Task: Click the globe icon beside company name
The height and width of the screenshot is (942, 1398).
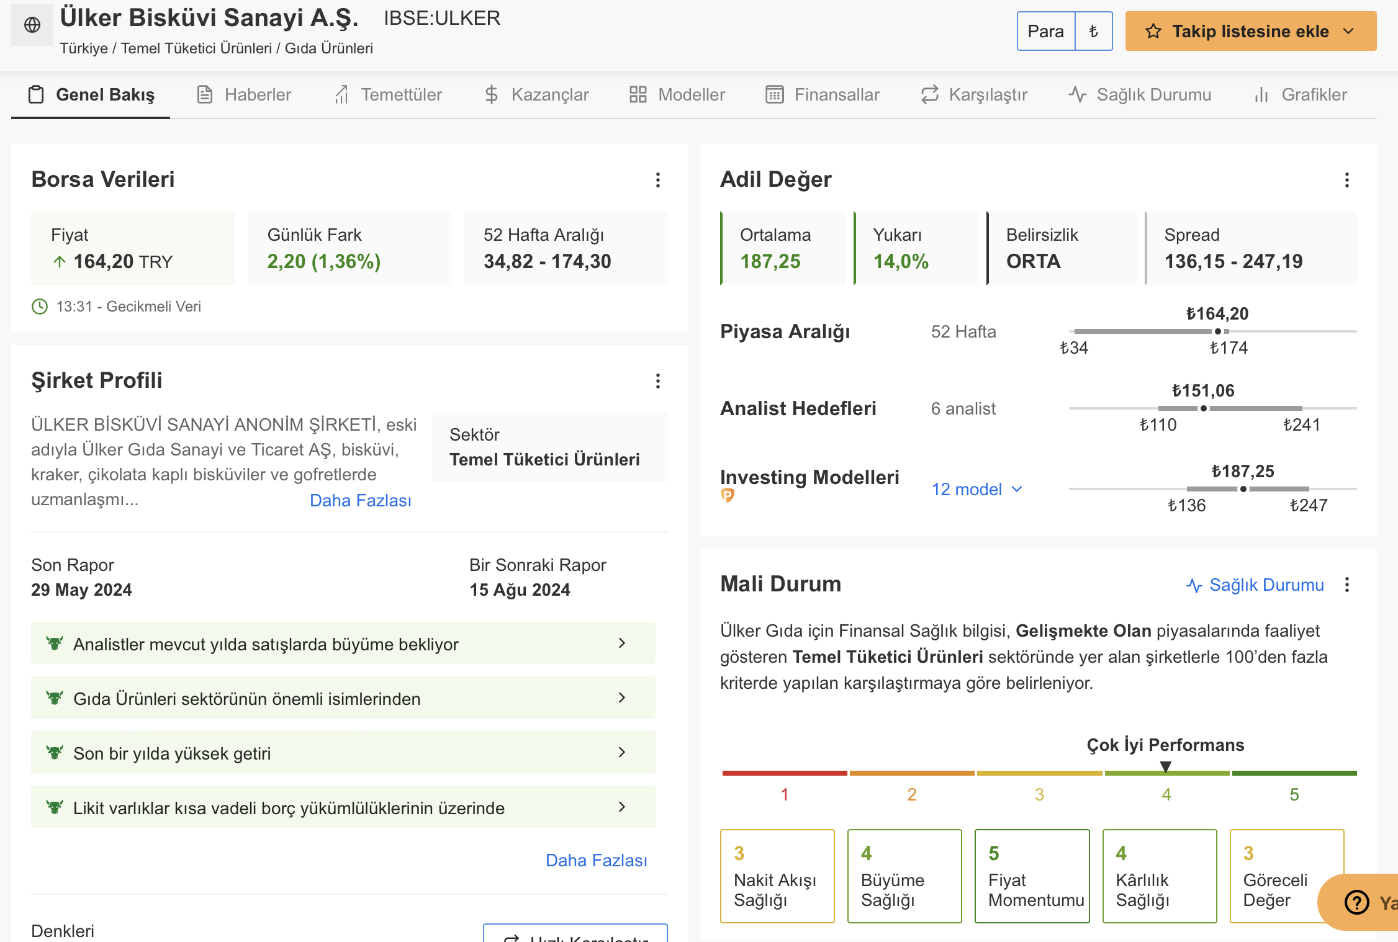Action: pyautogui.click(x=32, y=25)
